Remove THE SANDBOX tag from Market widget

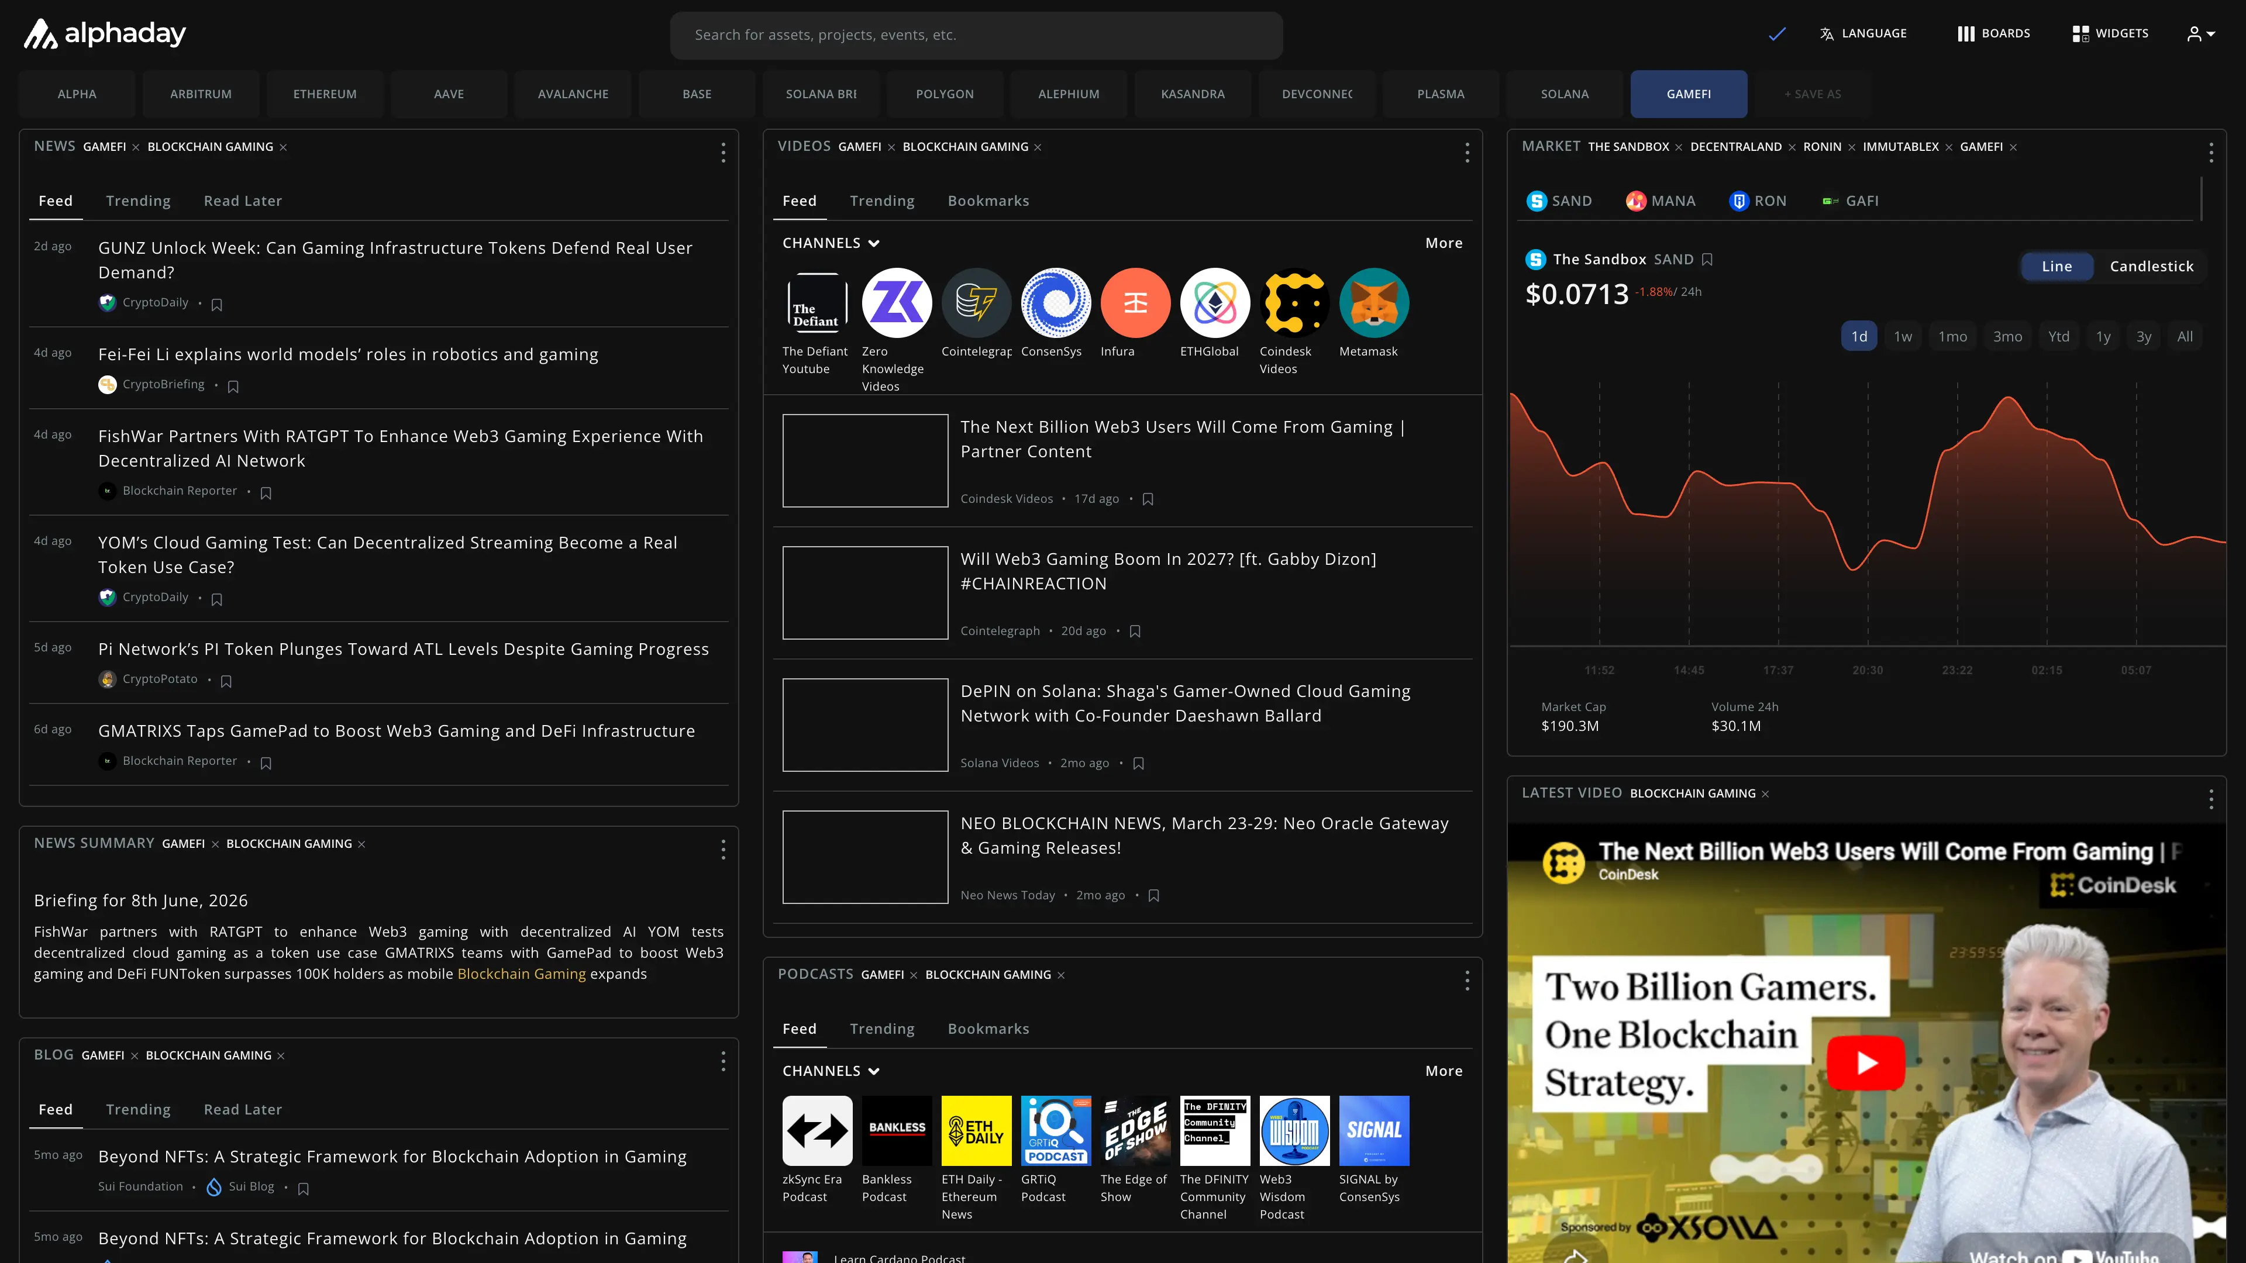[1679, 147]
